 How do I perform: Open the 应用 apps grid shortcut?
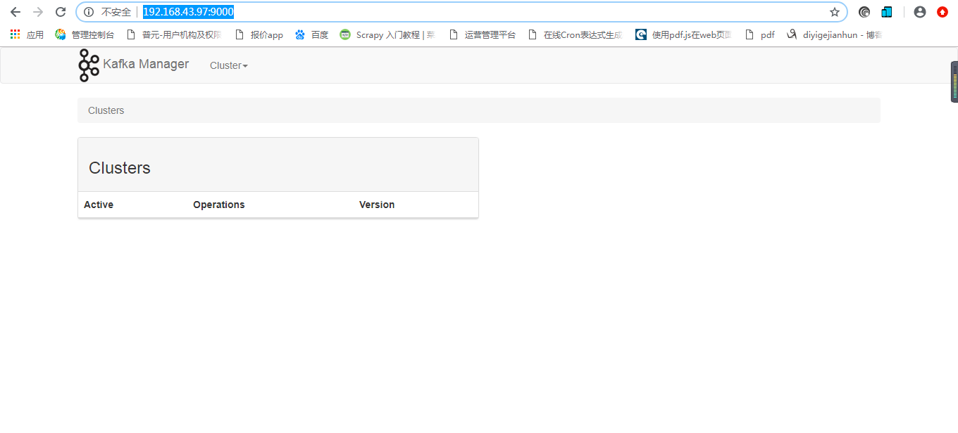click(27, 34)
